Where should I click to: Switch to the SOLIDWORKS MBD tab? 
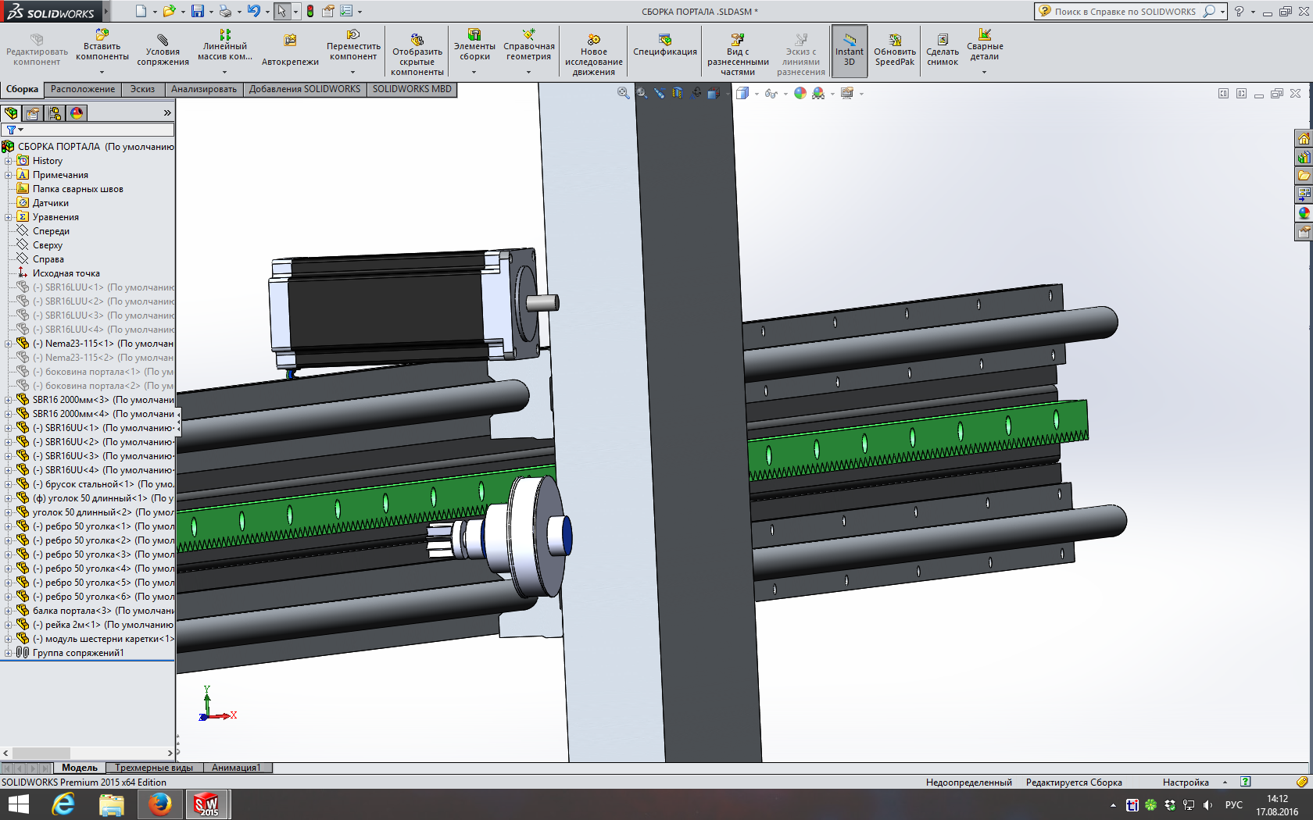(x=412, y=89)
